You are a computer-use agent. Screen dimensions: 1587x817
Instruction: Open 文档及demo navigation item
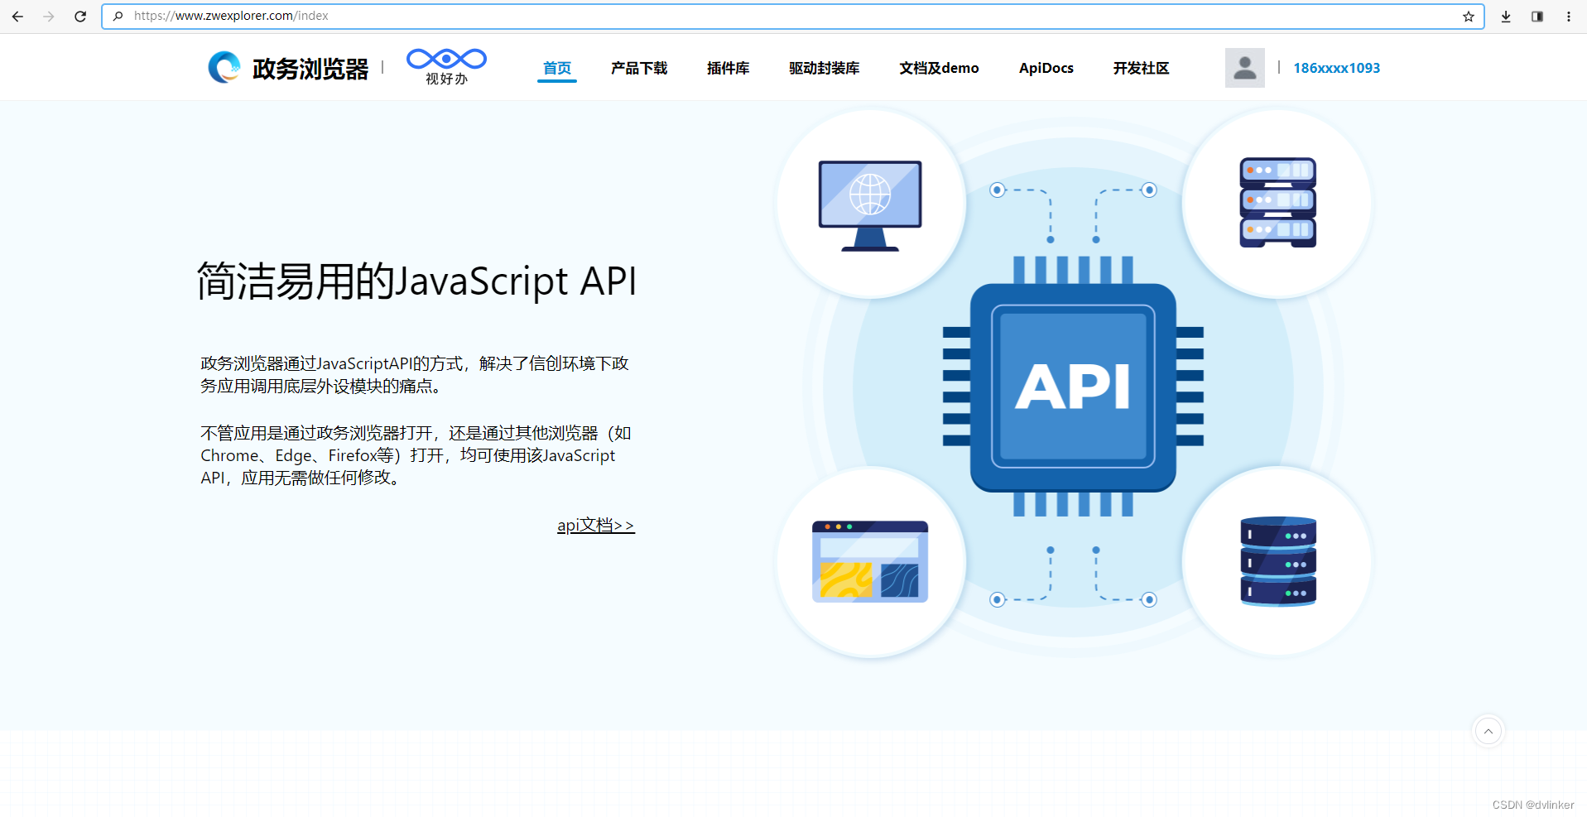pos(940,68)
